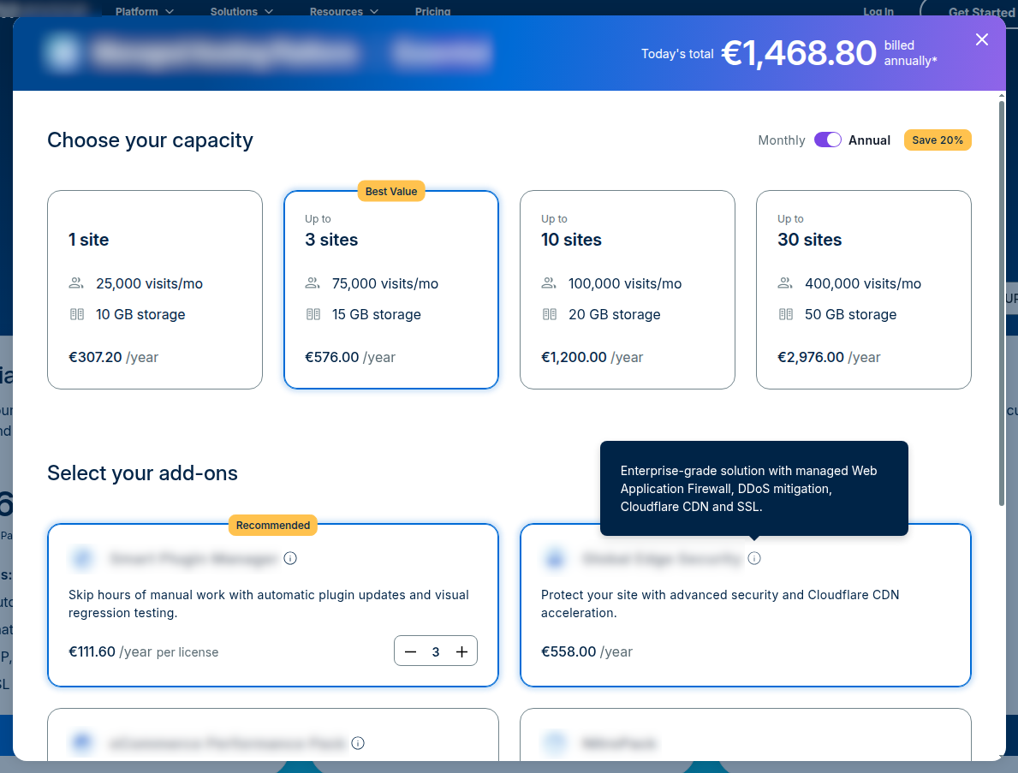
Task: Click the €2,976.00 /year price
Action: 829,357
